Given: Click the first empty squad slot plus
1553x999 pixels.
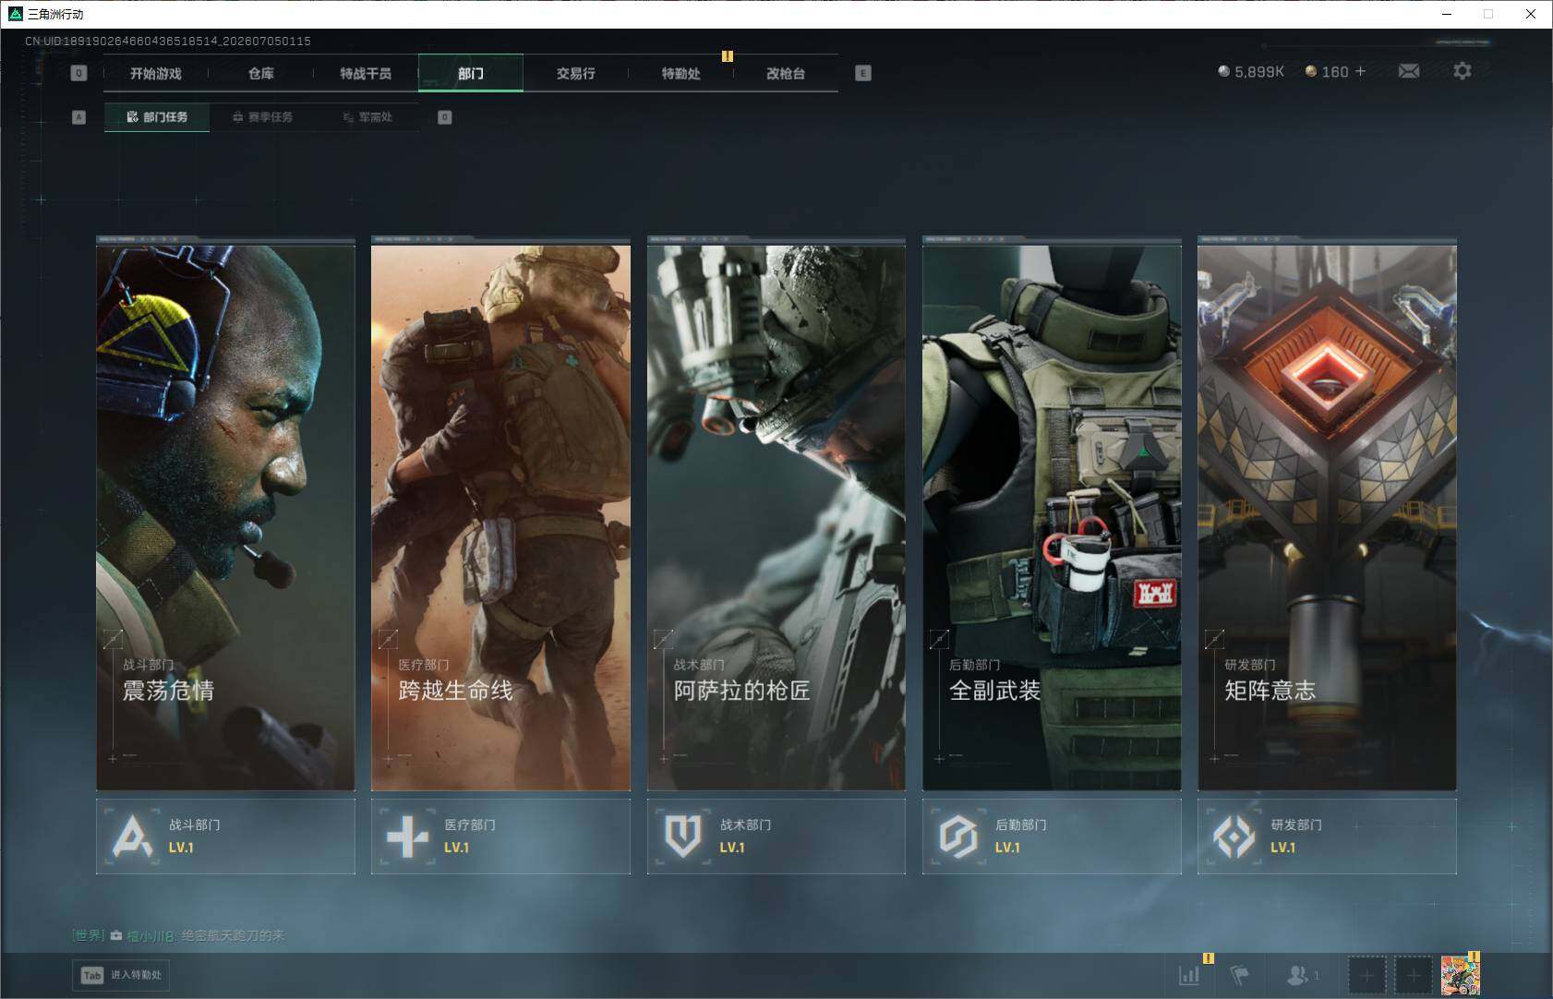Looking at the screenshot, I should [x=1367, y=975].
